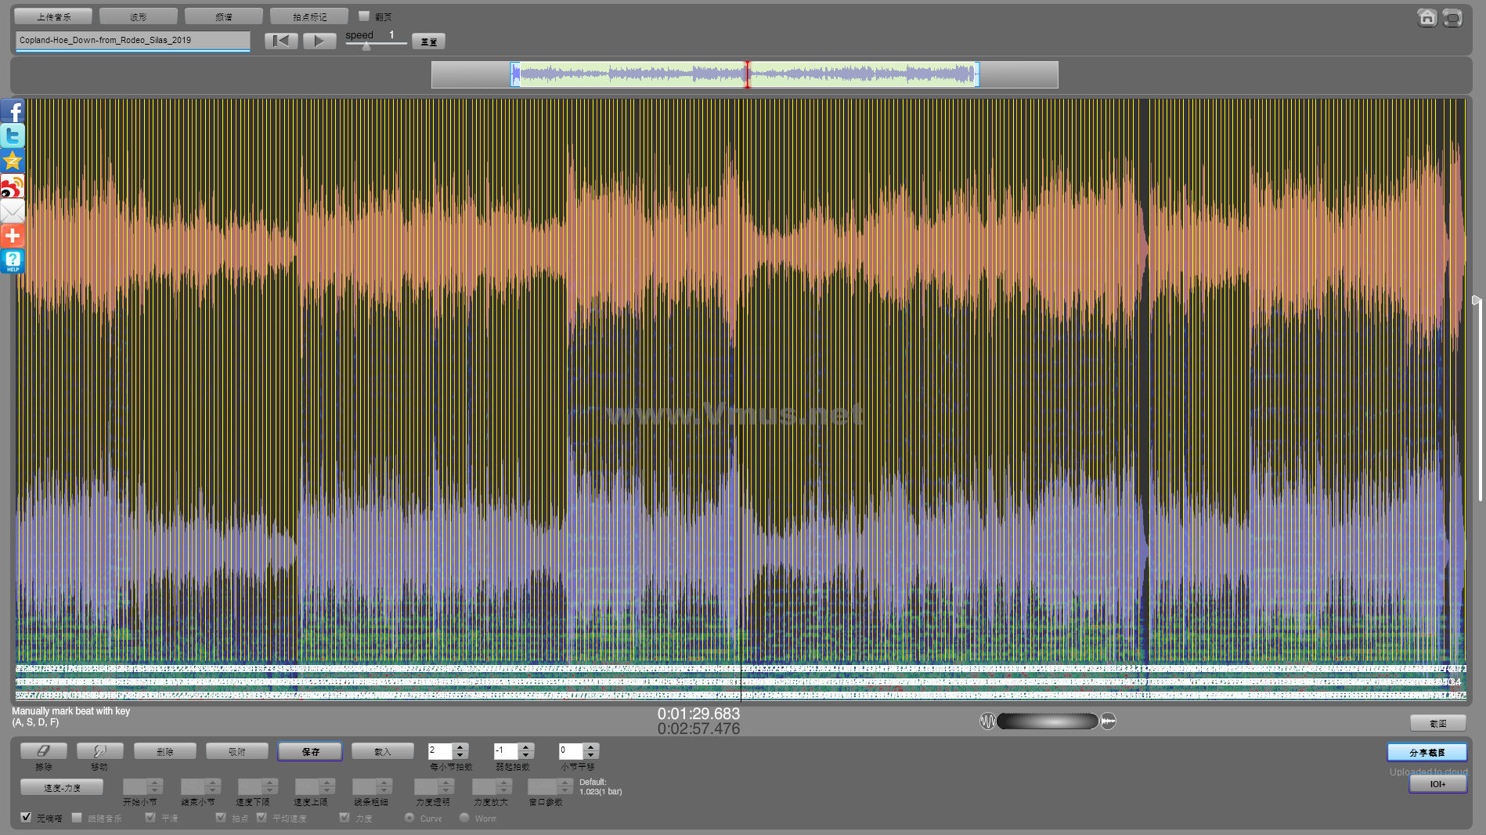Toggle the 翻页 checkbox

(364, 16)
